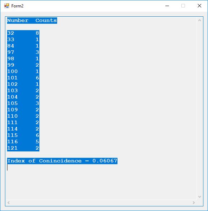Screen dimensions: 208x211
Task: Click the number 109 row
Action: click(x=23, y=110)
